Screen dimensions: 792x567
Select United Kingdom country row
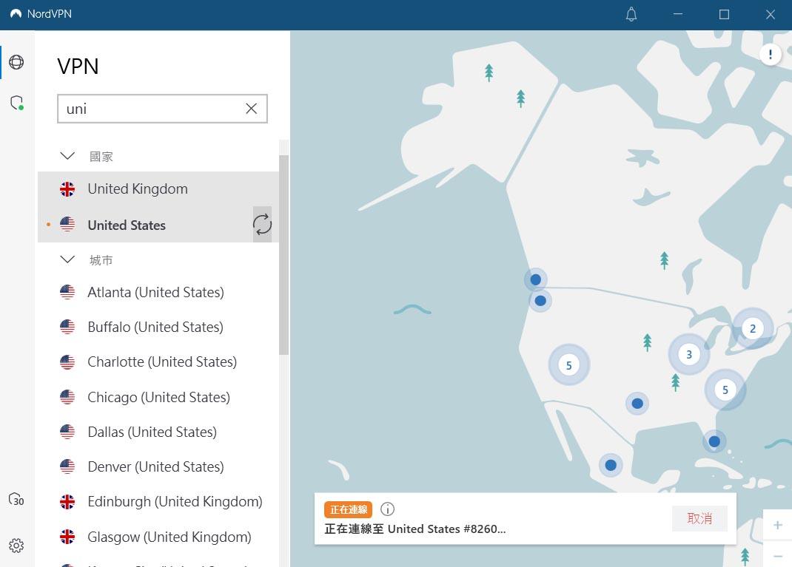(158, 189)
